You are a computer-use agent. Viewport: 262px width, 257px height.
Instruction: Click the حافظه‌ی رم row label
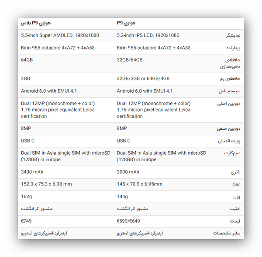tap(230, 79)
